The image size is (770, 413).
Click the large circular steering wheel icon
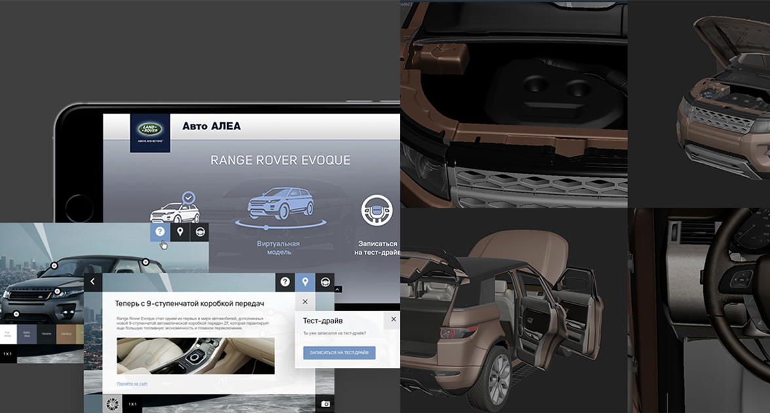(x=376, y=210)
